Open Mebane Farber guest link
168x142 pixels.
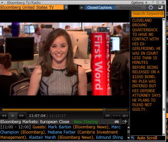pyautogui.click(x=62, y=132)
